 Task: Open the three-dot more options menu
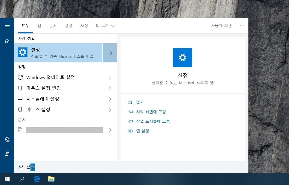tap(242, 25)
